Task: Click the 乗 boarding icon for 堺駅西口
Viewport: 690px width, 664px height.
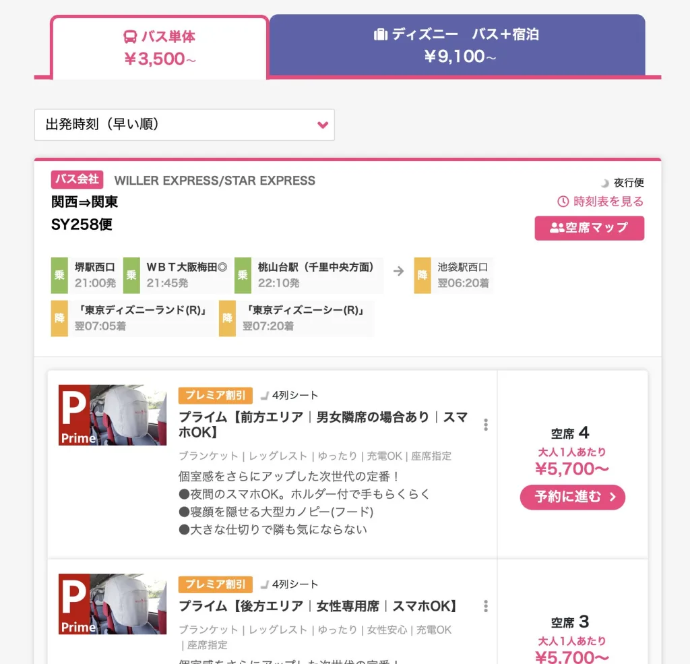Action: click(x=59, y=275)
